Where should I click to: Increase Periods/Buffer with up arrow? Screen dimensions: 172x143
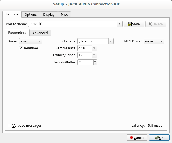(95, 61)
